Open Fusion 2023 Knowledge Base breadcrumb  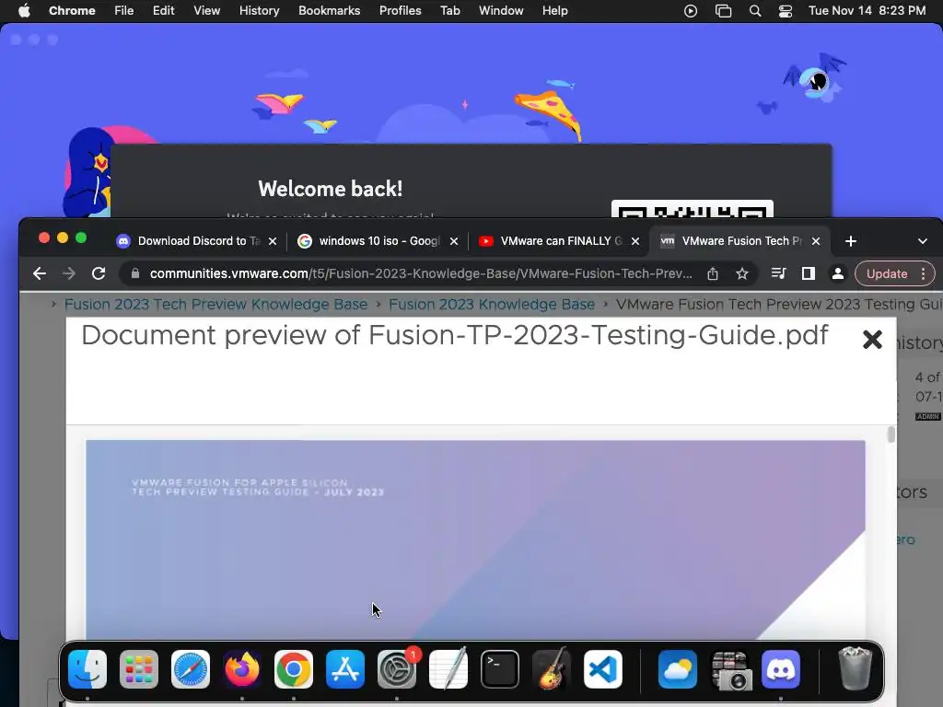tap(492, 304)
